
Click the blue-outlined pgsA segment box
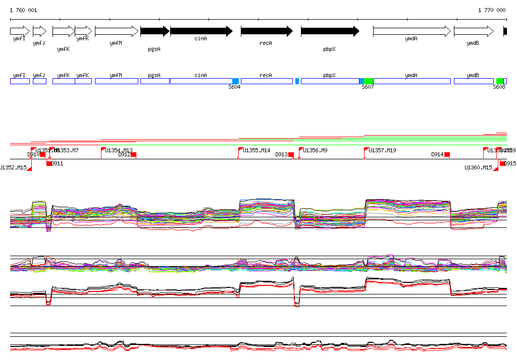(155, 81)
